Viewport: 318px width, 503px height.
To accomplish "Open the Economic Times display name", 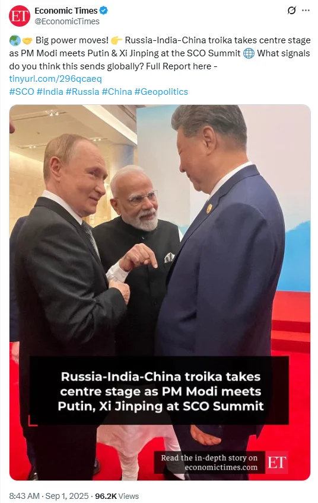I will click(x=66, y=11).
